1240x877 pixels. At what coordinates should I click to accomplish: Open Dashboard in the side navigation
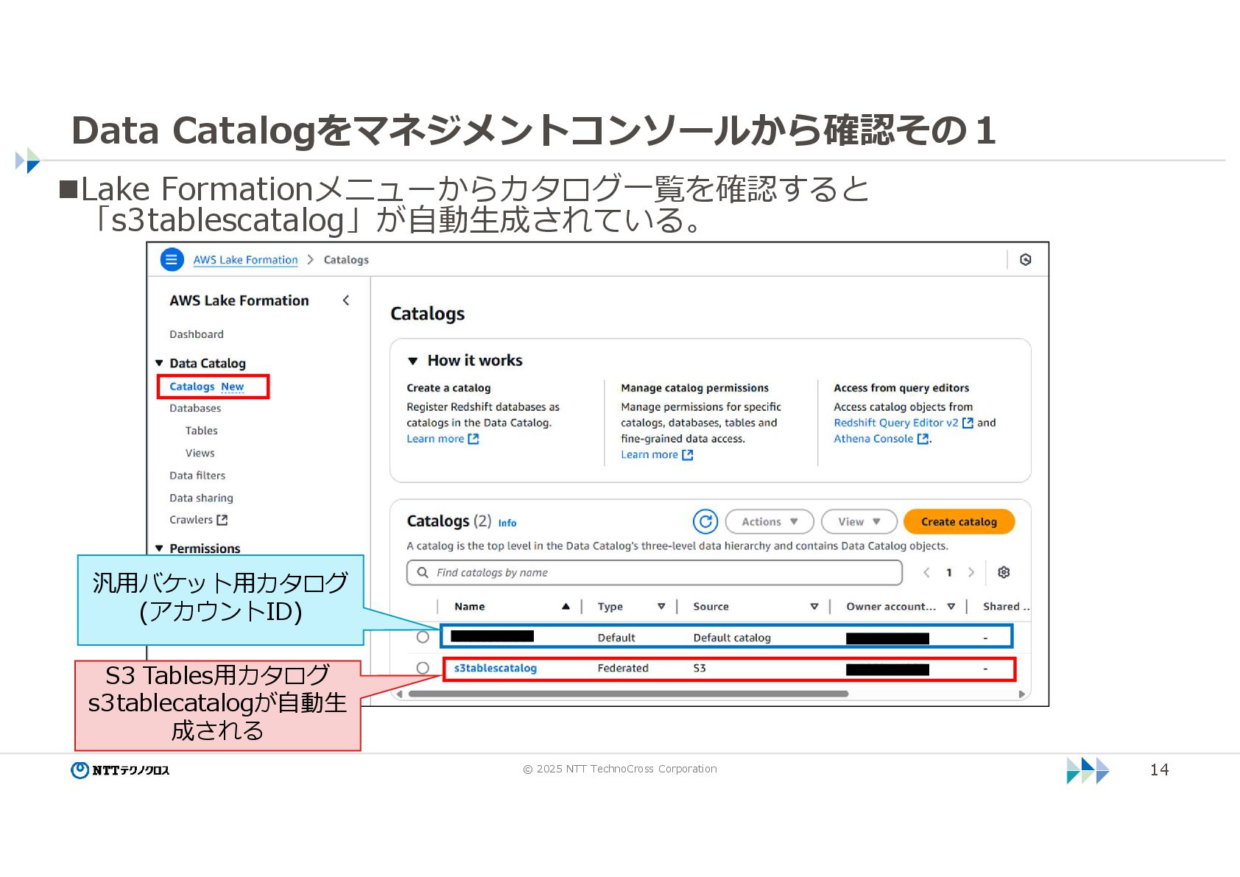[x=197, y=334]
